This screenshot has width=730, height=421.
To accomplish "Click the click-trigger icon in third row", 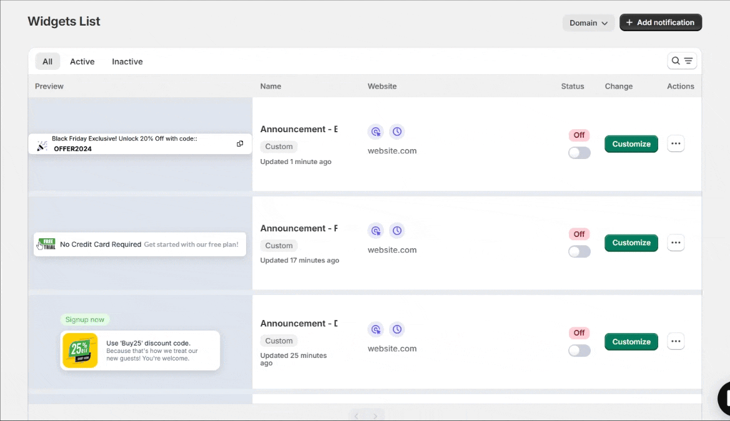I will click(375, 329).
